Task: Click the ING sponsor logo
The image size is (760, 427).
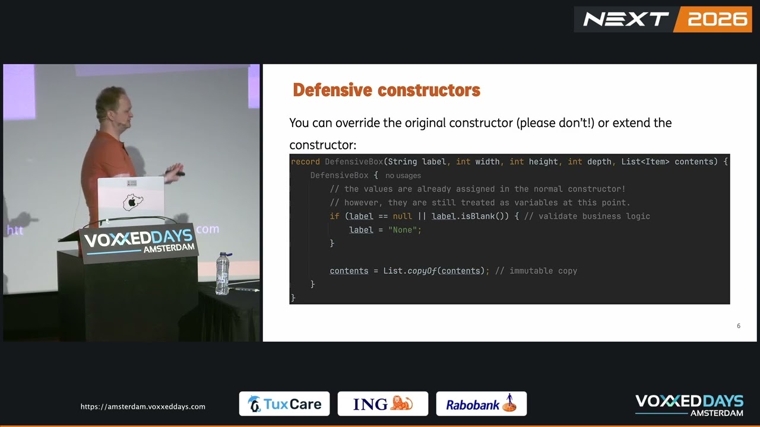Action: [x=383, y=404]
